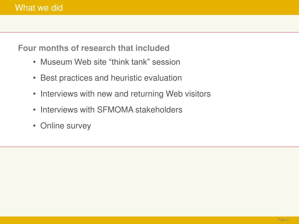Click the word "SFMOMA" in the fourth bullet
Screen dimensions: 299x224
[x=115, y=110]
